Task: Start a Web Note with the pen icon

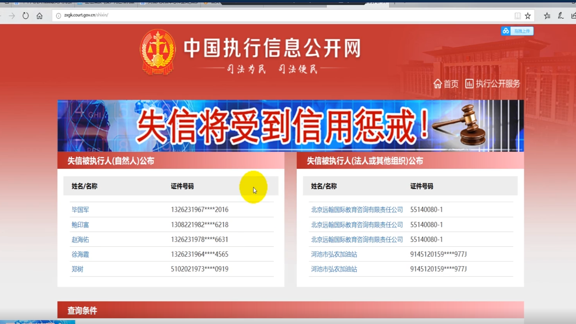Action: [x=560, y=16]
